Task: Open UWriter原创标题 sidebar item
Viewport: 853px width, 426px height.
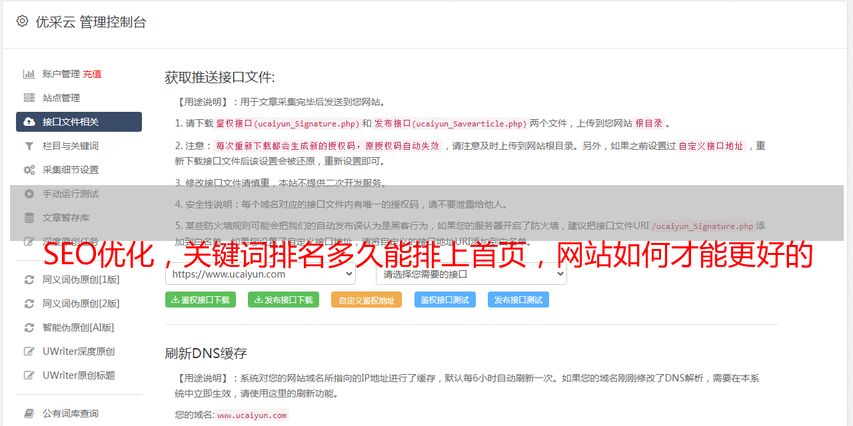Action: [79, 375]
